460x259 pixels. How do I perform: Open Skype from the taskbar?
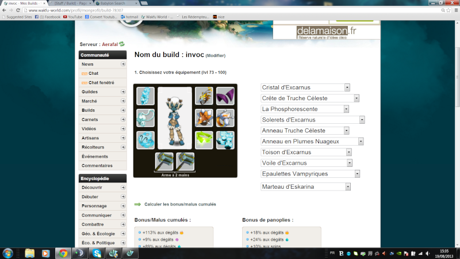click(97, 253)
